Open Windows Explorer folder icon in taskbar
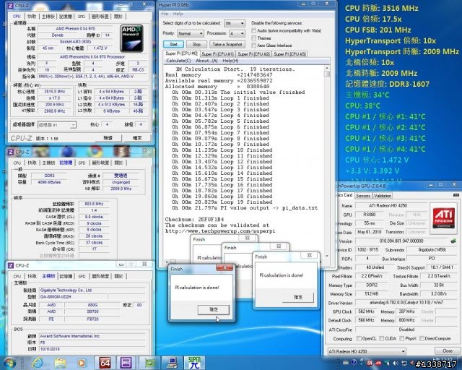 coord(60,363)
